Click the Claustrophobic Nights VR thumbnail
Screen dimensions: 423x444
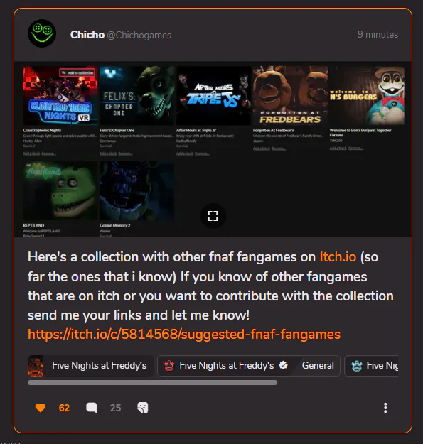pos(60,95)
